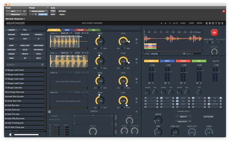Viewport: 230px width, 142px height.
Task: Open Preset section menu arrow
Action: tap(47, 8)
